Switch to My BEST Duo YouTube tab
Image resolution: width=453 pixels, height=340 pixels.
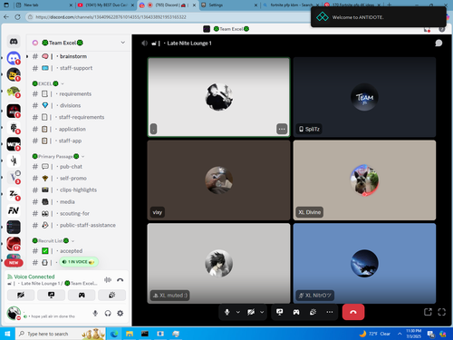pos(106,5)
